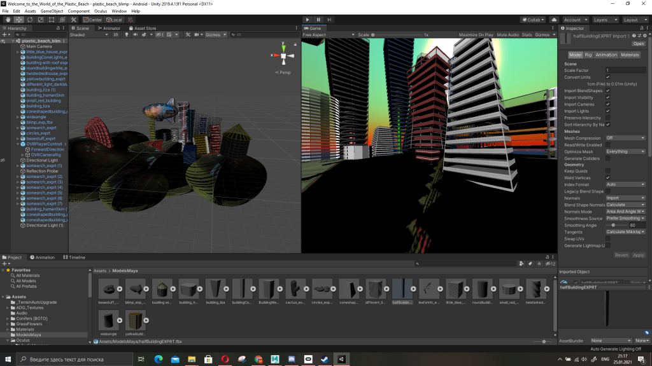Click Maximize On Play button
Image resolution: width=652 pixels, height=366 pixels.
coord(476,35)
